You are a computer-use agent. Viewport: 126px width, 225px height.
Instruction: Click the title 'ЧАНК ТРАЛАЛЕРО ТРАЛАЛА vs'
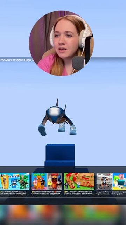15,193
